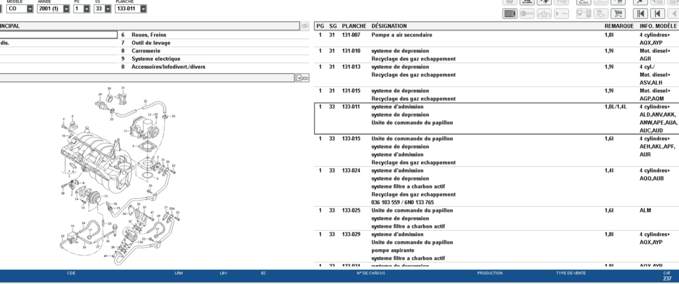Open the SG dropdown showing 33
The height and width of the screenshot is (284, 679).
[x=102, y=9]
